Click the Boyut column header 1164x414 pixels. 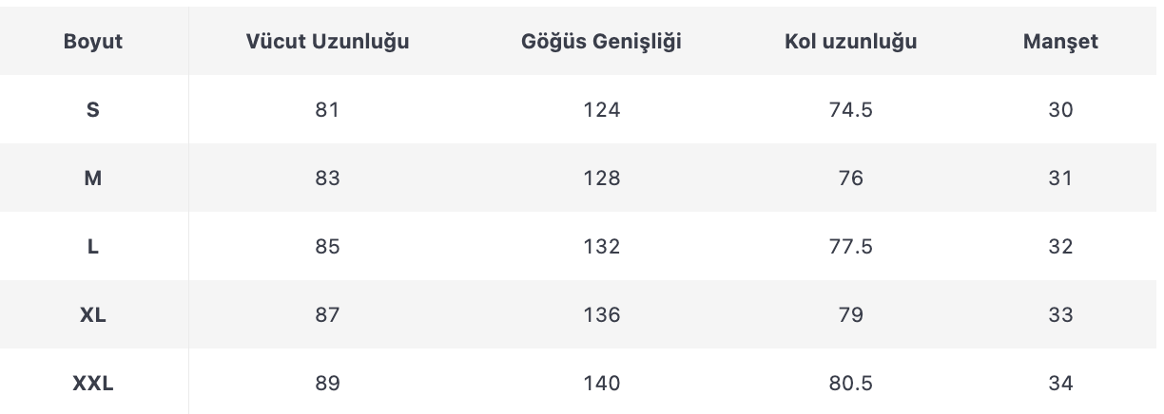[x=93, y=42]
